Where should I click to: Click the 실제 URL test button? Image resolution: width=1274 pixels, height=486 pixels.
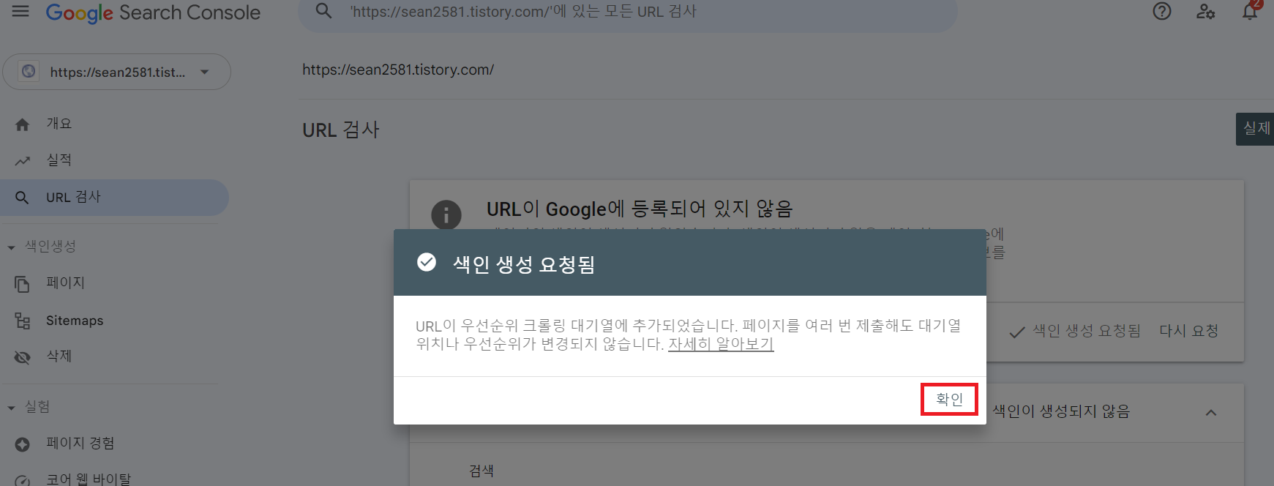click(x=1256, y=129)
